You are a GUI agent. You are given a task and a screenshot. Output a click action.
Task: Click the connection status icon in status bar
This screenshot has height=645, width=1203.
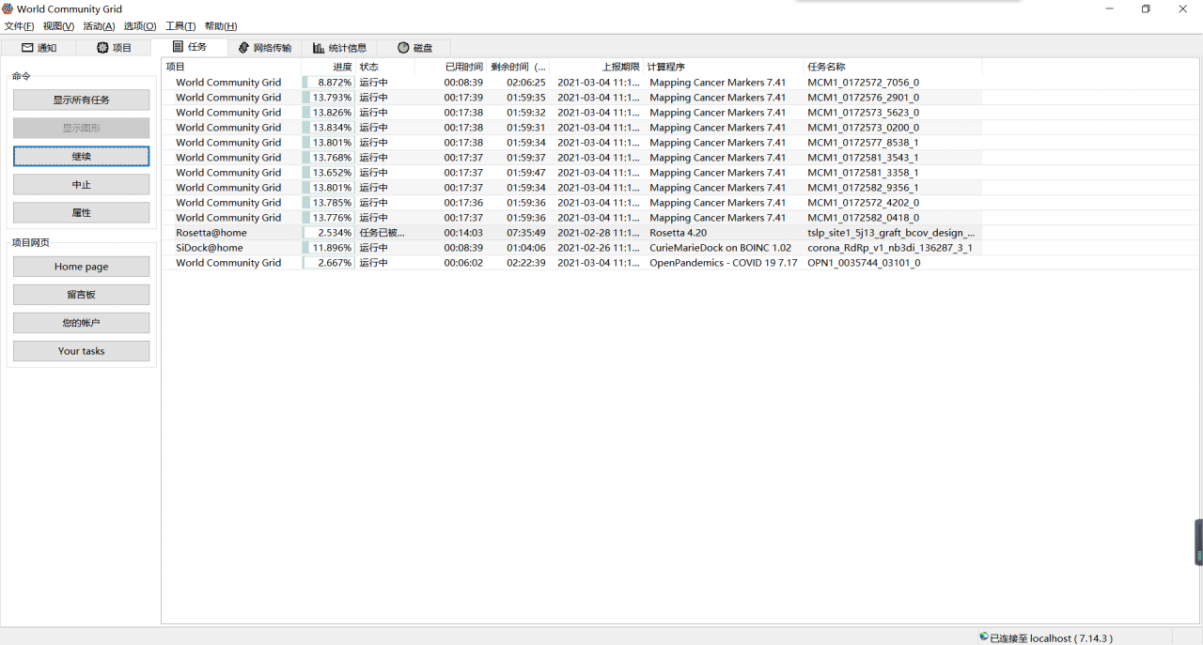pos(983,637)
